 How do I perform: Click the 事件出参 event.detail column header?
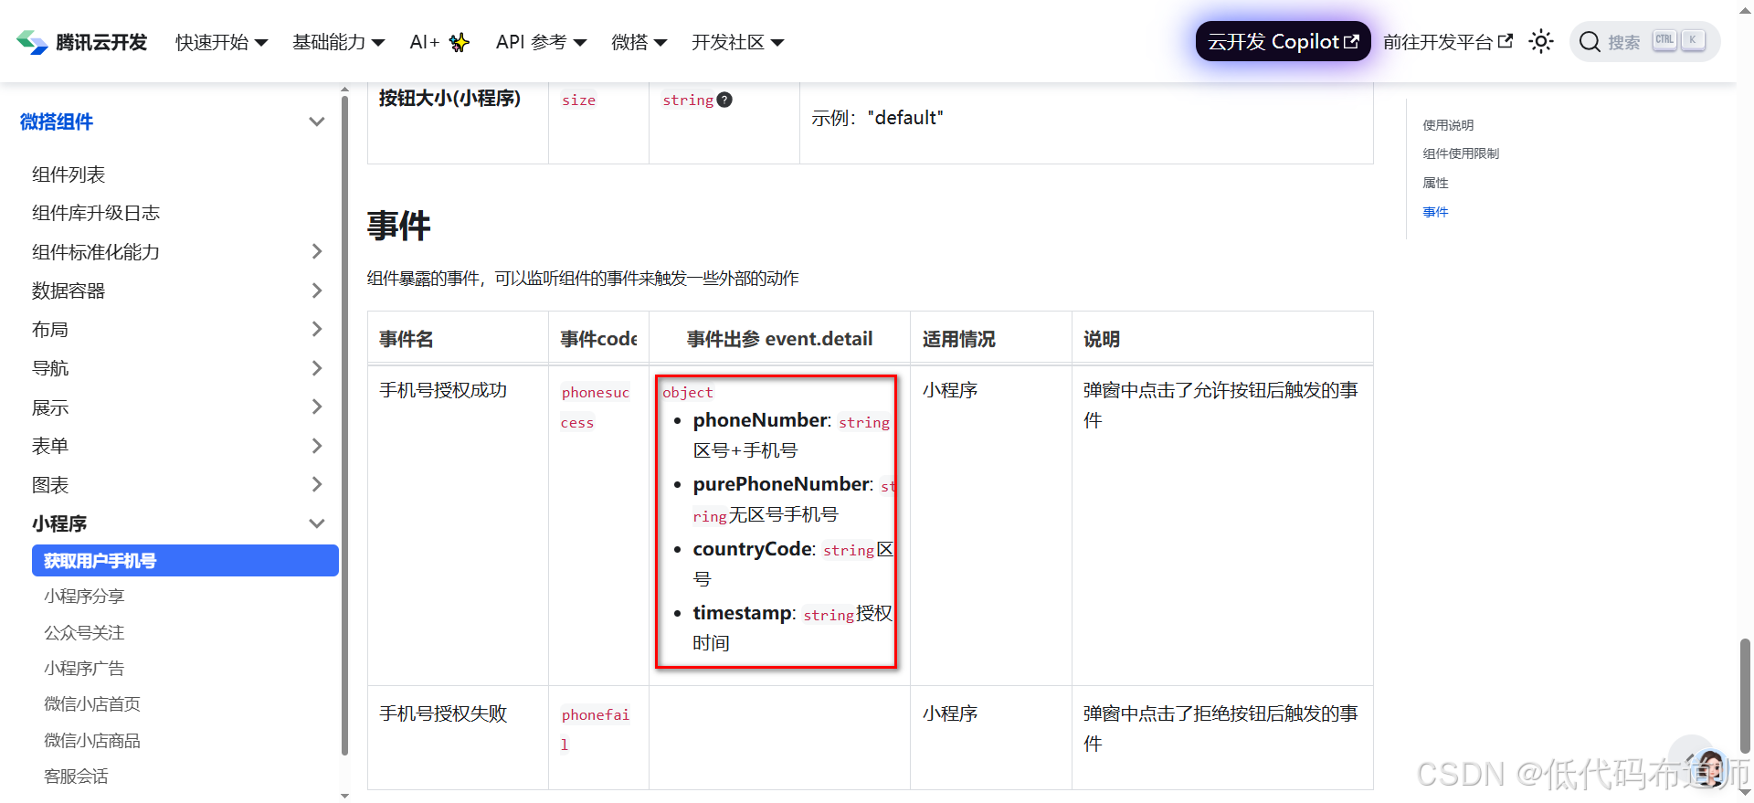click(779, 339)
